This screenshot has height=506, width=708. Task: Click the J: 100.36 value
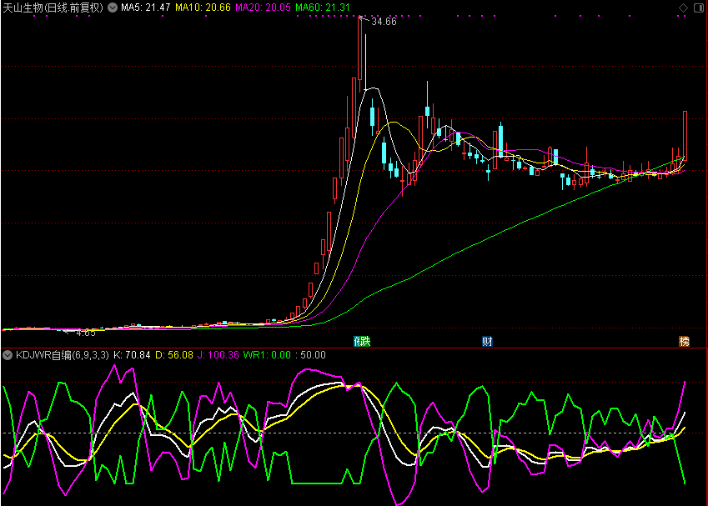tap(218, 355)
